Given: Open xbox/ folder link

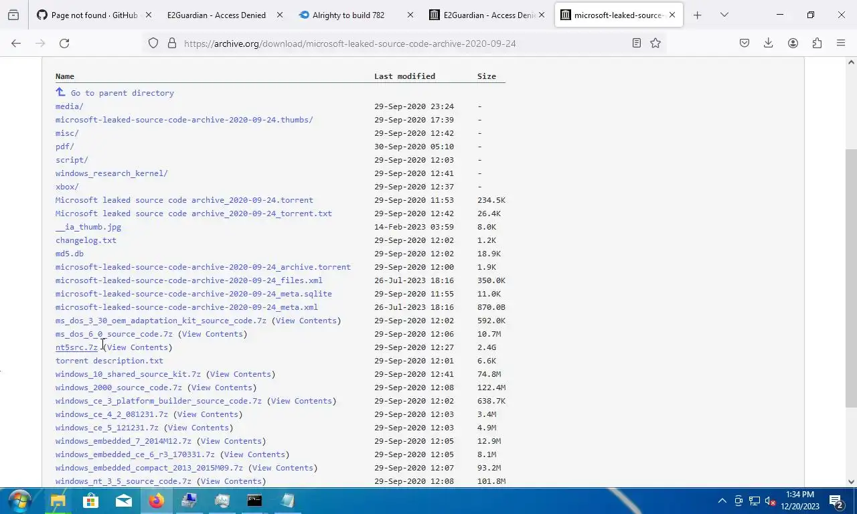Looking at the screenshot, I should [67, 187].
